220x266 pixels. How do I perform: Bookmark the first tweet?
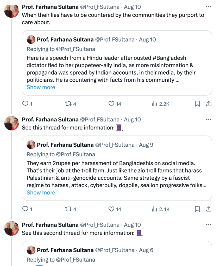(197, 104)
